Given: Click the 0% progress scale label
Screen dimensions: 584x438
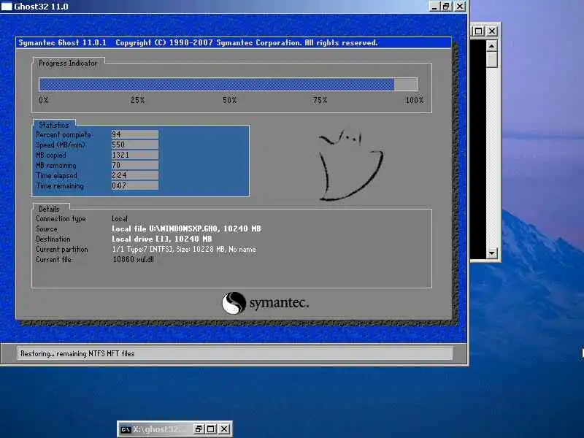Looking at the screenshot, I should (44, 100).
